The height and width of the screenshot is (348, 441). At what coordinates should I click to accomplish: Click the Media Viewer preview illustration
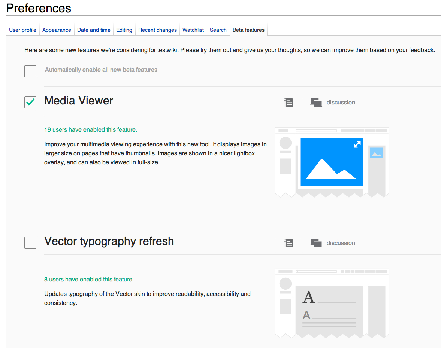pyautogui.click(x=332, y=162)
